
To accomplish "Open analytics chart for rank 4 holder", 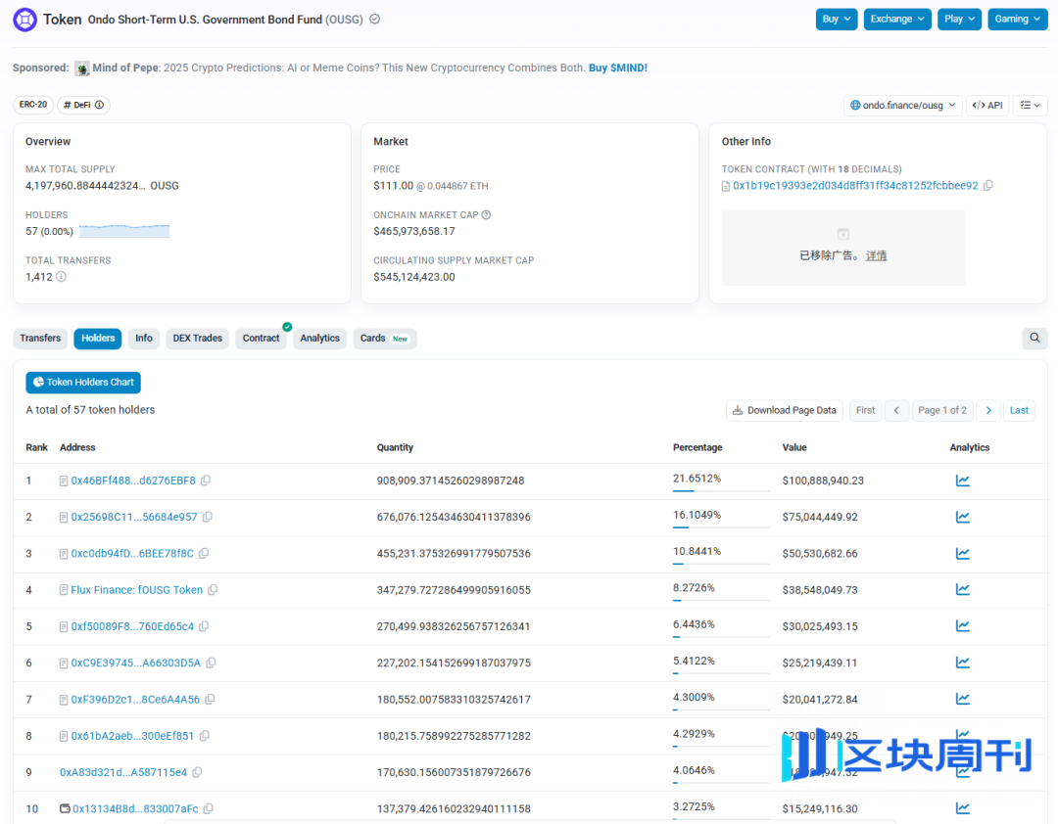I will 962,589.
